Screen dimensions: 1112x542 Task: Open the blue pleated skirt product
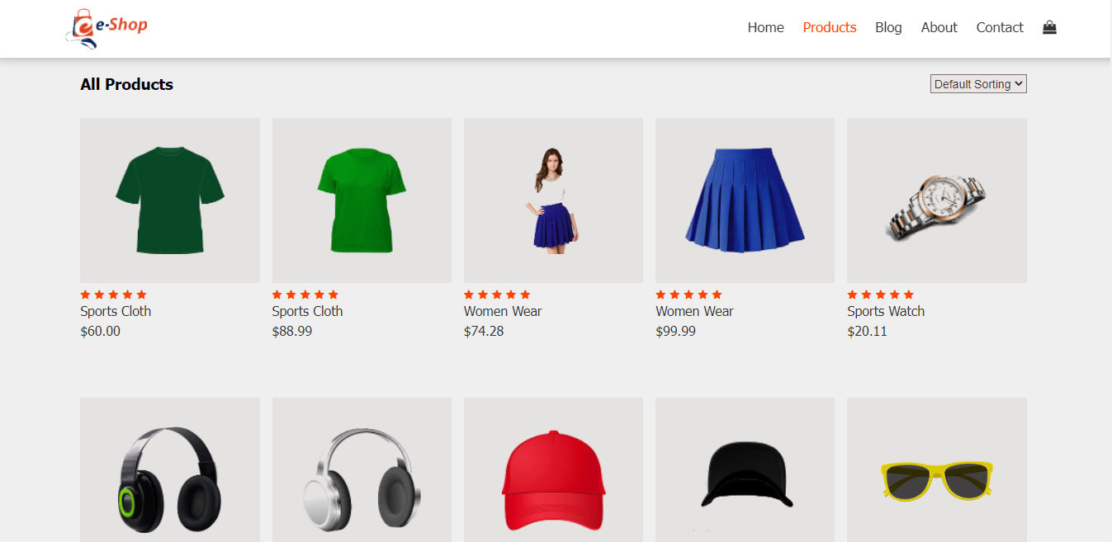pyautogui.click(x=745, y=200)
